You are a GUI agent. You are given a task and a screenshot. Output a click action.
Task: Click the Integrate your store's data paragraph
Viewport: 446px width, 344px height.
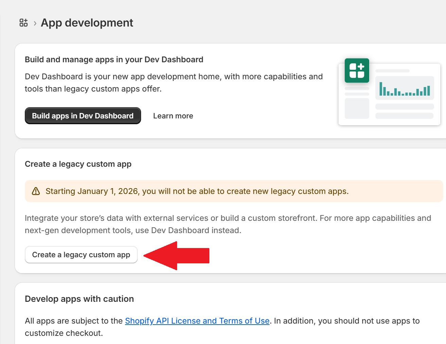[228, 224]
